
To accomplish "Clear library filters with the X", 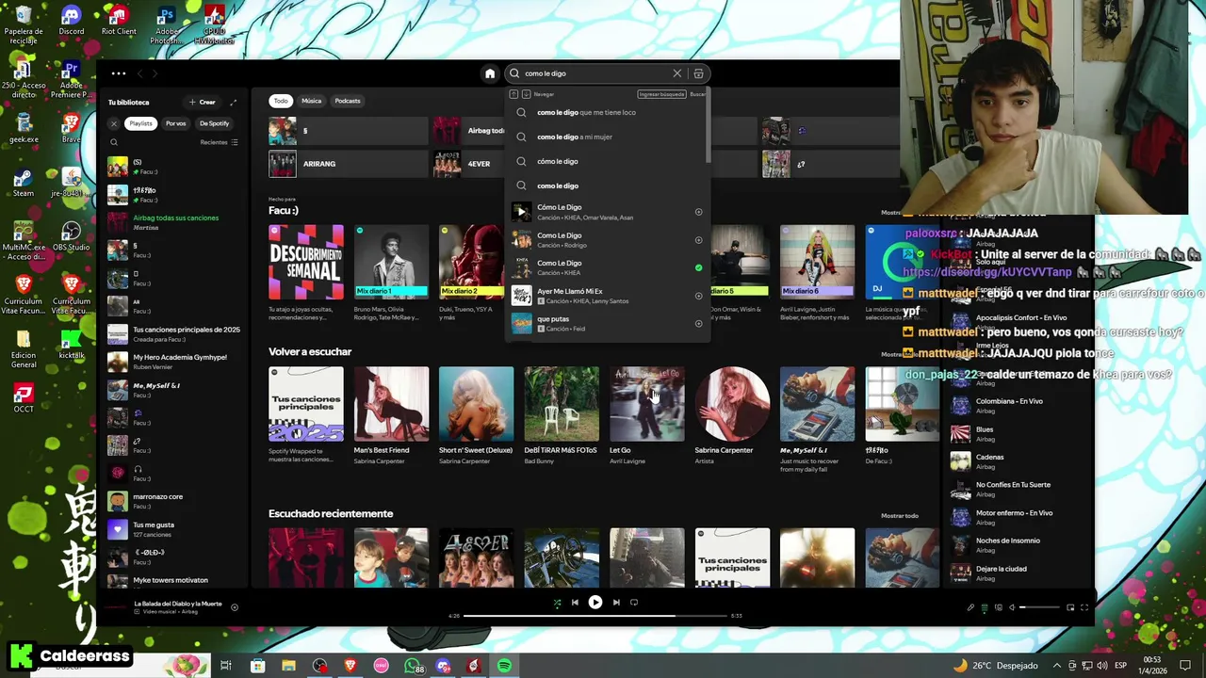I will pos(114,123).
